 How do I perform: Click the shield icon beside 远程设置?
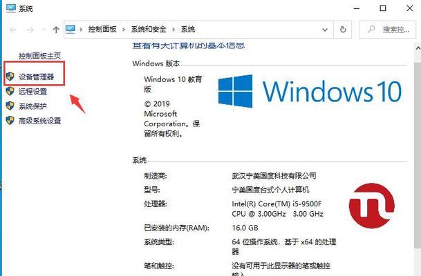10,91
